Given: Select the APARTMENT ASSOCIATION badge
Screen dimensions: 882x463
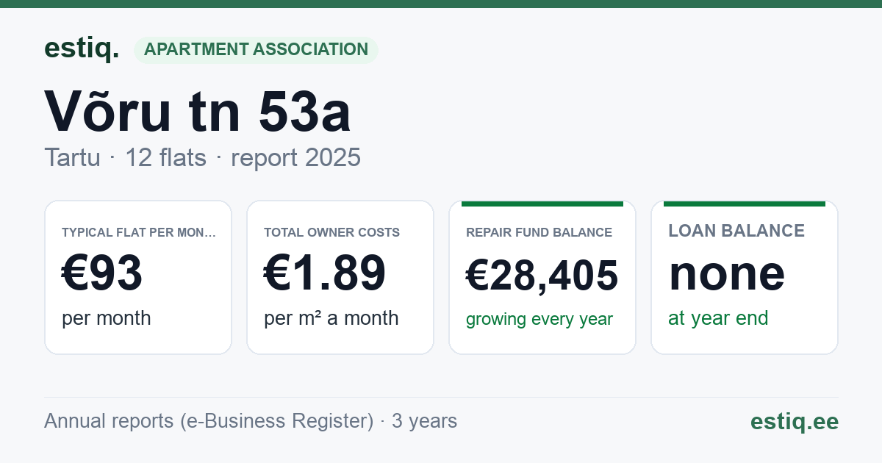Looking at the screenshot, I should pos(256,50).
